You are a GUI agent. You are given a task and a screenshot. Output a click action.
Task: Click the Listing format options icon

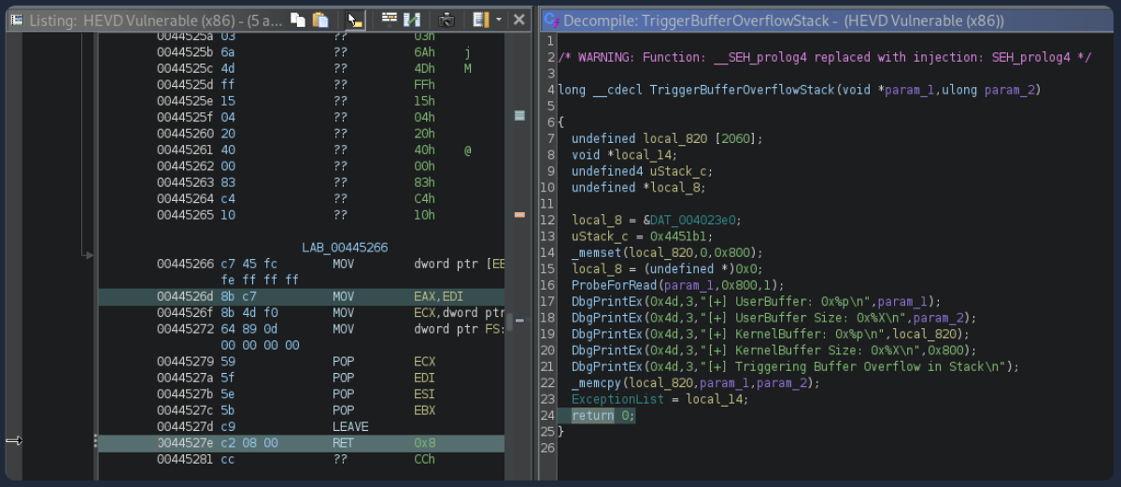480,19
